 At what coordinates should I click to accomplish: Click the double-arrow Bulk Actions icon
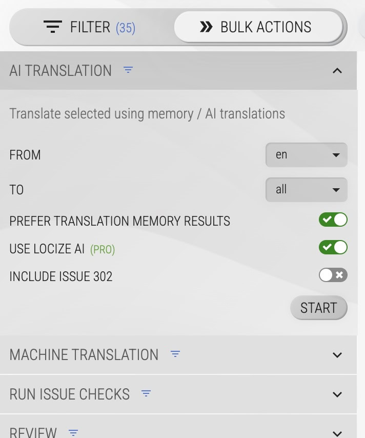pos(206,27)
